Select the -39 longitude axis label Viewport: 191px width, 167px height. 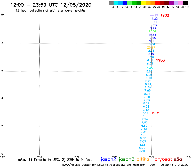(77, 156)
